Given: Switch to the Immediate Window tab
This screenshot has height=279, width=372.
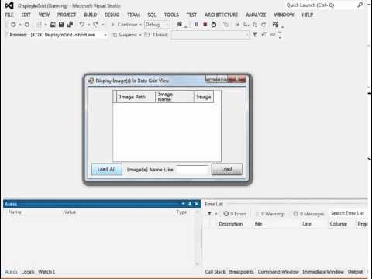Looking at the screenshot, I should click(323, 272).
